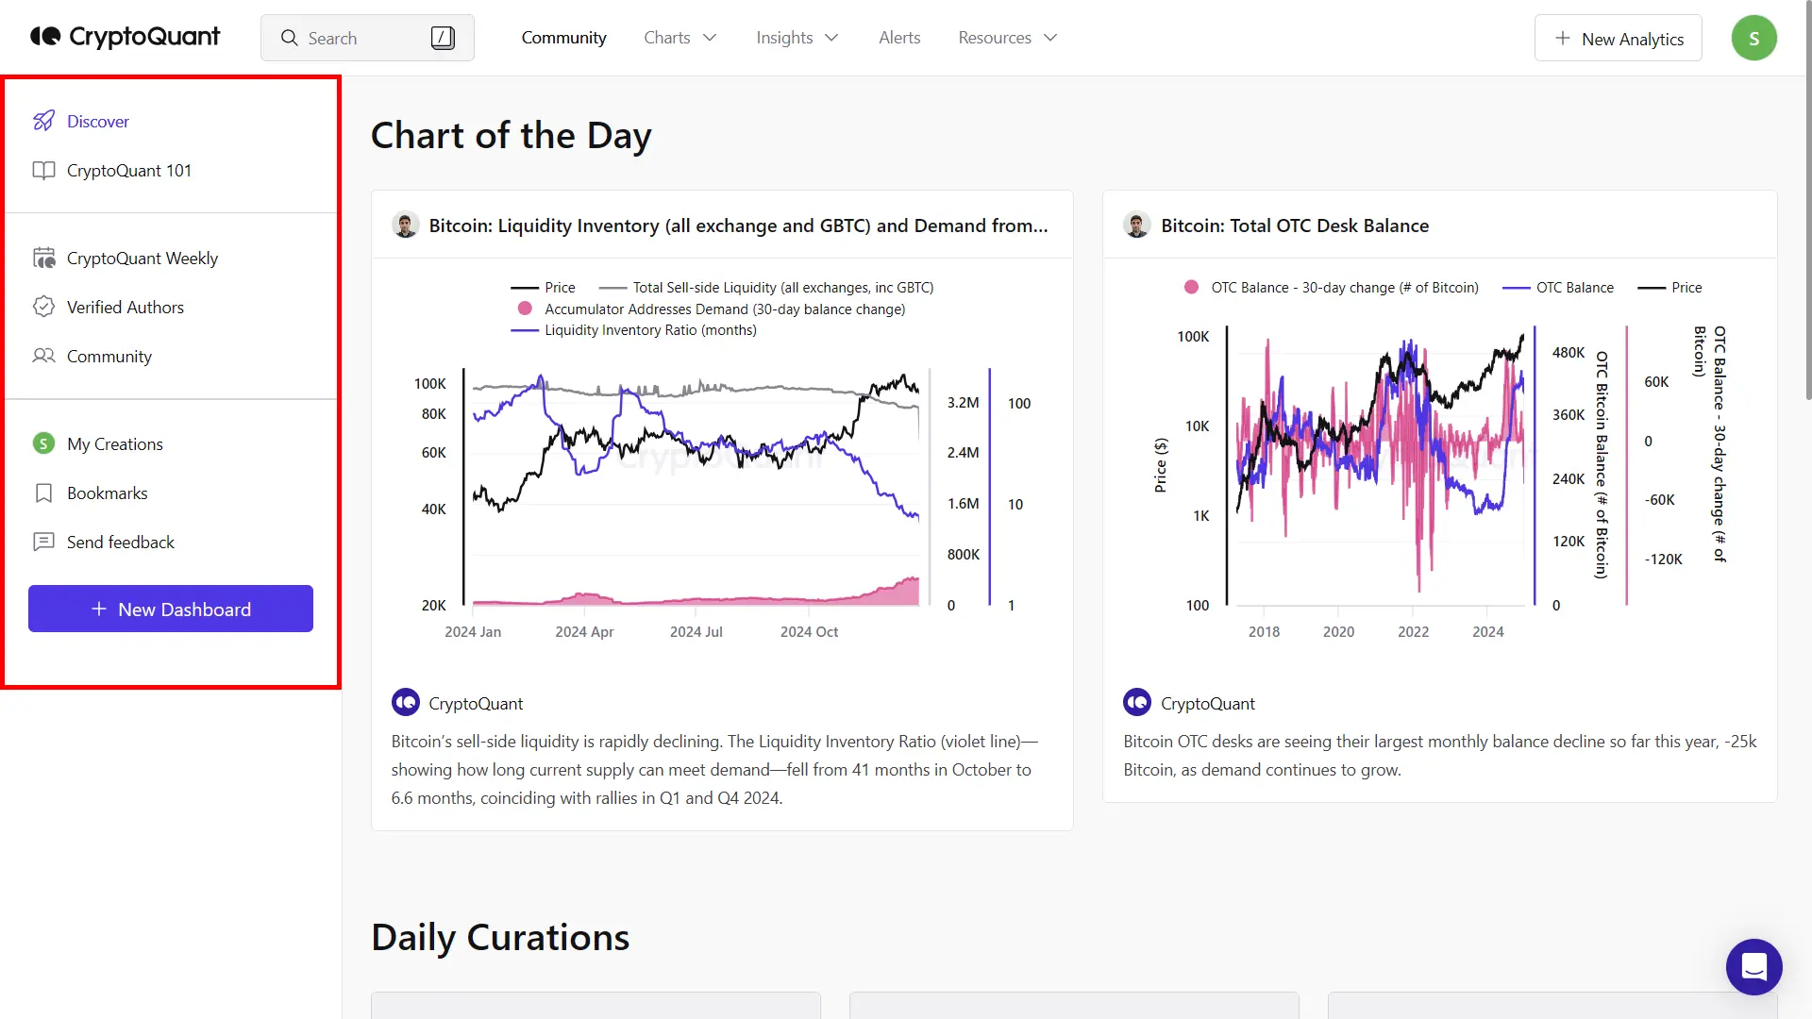This screenshot has width=1812, height=1019.
Task: Toggle the keyboard shortcut icon in search
Action: coord(443,38)
